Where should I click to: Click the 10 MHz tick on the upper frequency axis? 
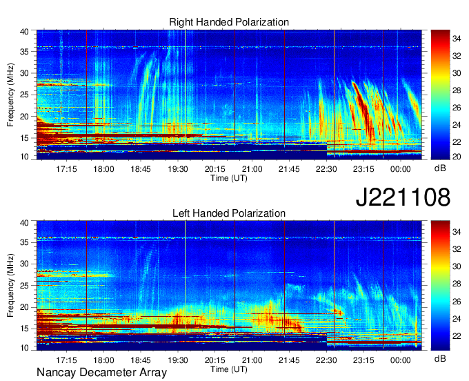[24, 157]
